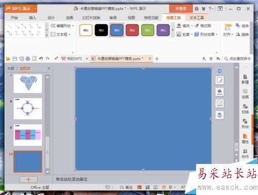The image size is (258, 195).
Task: Click the Format Painter (格式刷) icon
Action: [197, 26]
